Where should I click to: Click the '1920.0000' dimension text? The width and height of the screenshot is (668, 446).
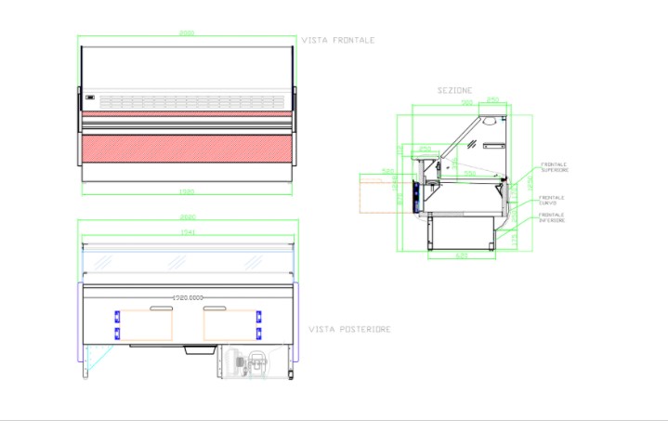188,297
